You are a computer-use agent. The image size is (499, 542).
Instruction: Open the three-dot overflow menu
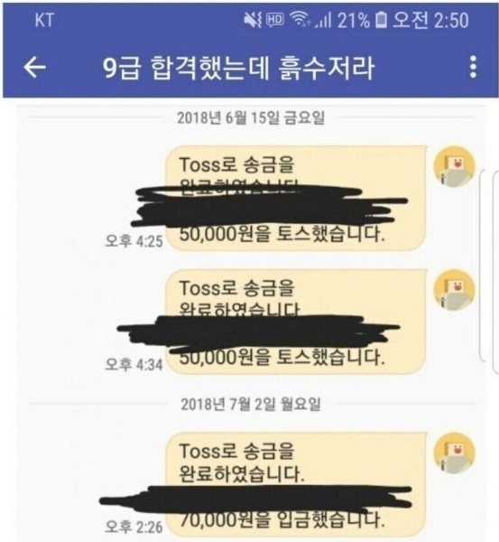[473, 67]
